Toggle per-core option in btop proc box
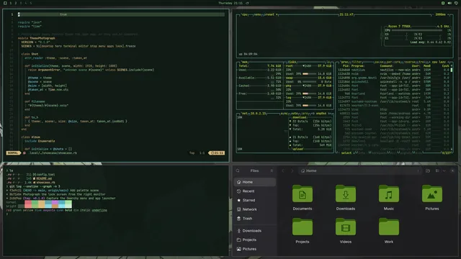The width and height of the screenshot is (461, 259). click(393, 62)
